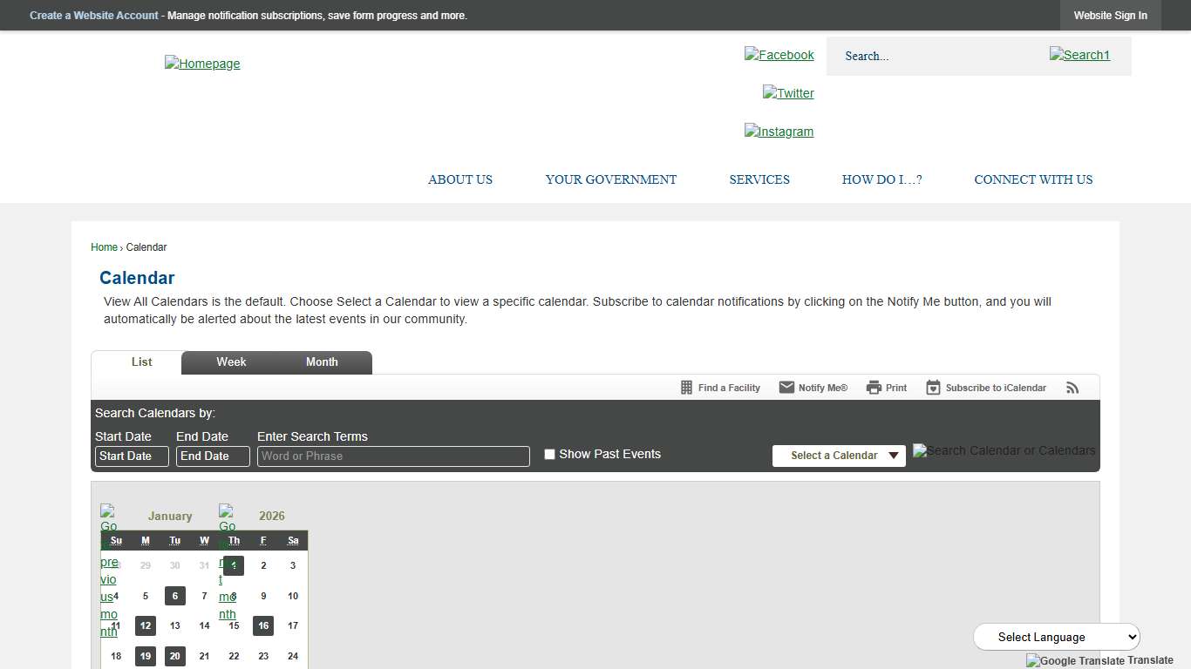The image size is (1191, 669).
Task: Expand the Select a Calendar dropdown
Action: 839,456
